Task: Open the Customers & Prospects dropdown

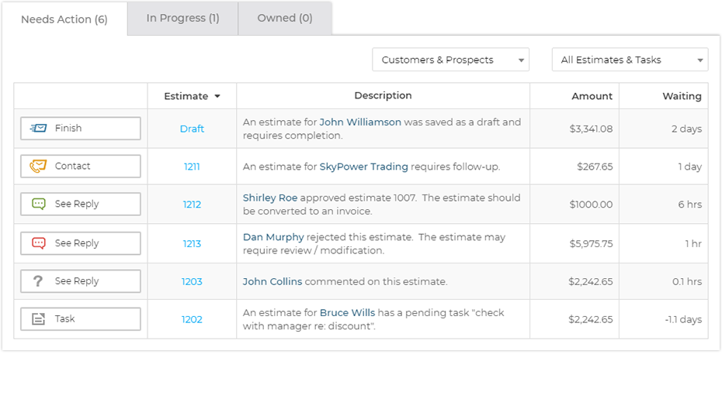Action: 450,60
